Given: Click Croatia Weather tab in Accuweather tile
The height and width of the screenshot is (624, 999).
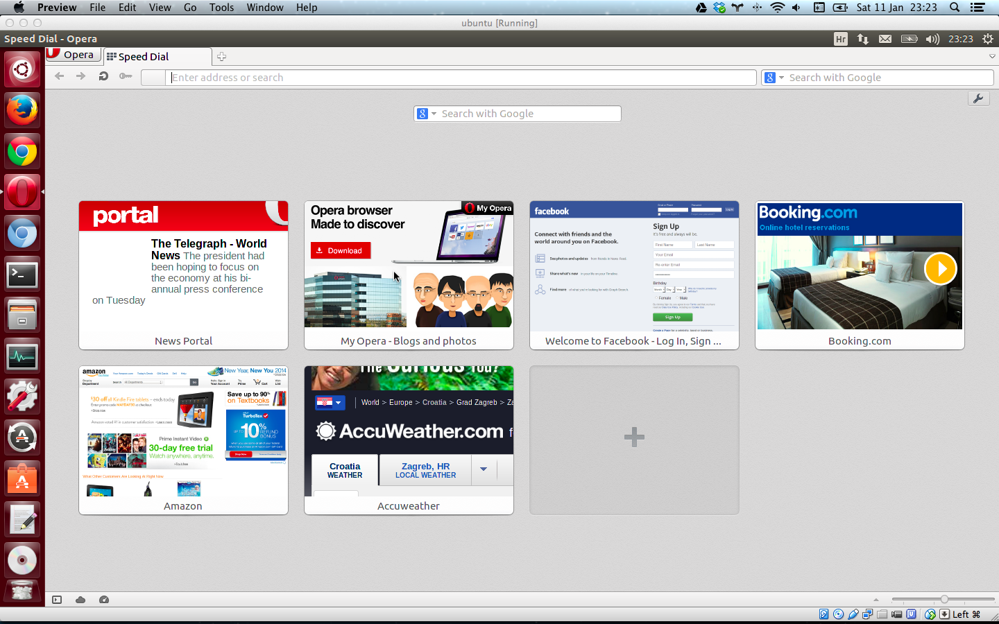Looking at the screenshot, I should (x=345, y=470).
